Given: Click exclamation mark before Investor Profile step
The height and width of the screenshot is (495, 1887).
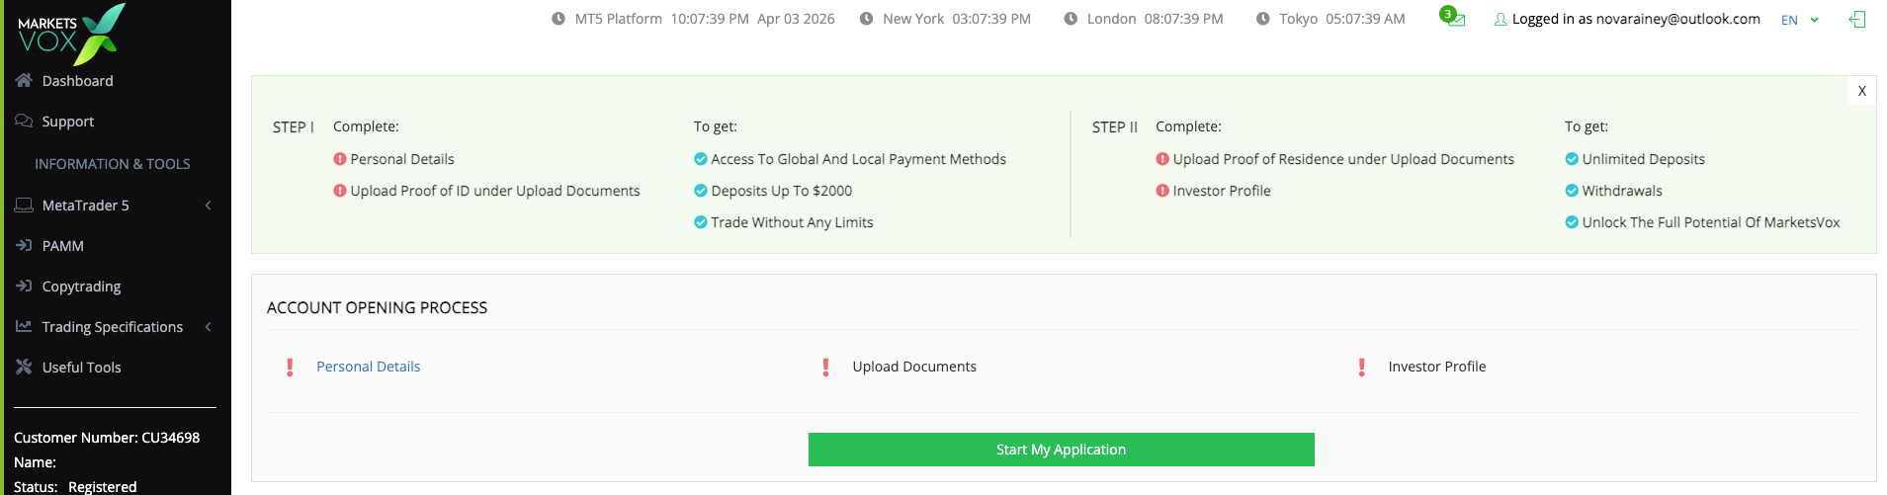Looking at the screenshot, I should click(1362, 368).
